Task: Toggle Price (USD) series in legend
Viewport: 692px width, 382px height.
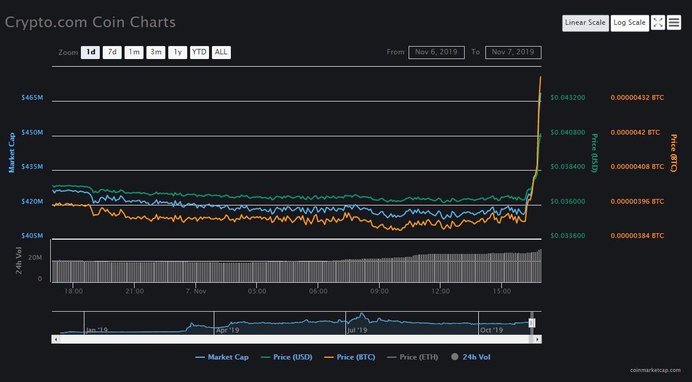Action: click(x=286, y=357)
